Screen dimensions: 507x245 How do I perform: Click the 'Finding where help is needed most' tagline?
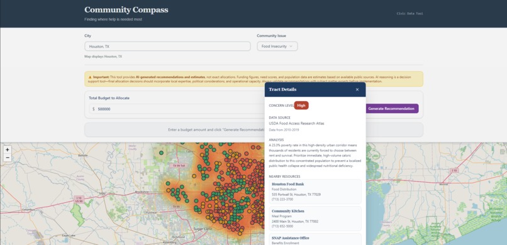point(113,19)
